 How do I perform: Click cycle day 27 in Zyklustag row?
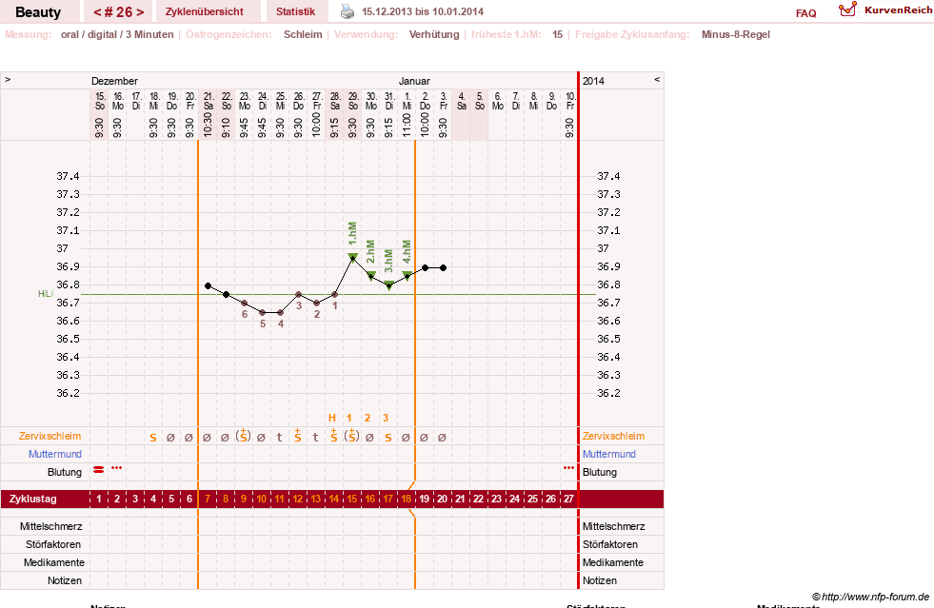tap(568, 499)
